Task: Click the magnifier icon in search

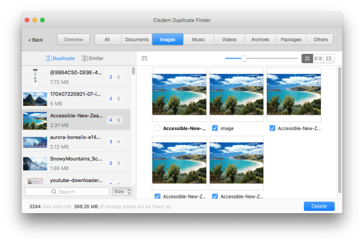Action: (x=55, y=192)
